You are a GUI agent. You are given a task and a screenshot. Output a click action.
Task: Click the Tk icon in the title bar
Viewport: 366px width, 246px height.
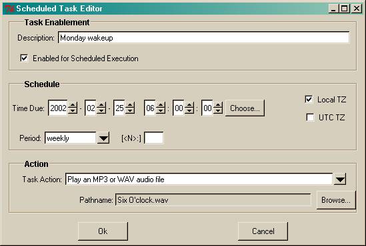pos(9,9)
